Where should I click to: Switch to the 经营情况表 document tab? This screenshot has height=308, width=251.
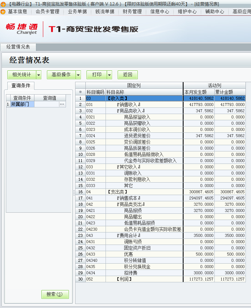(18, 47)
